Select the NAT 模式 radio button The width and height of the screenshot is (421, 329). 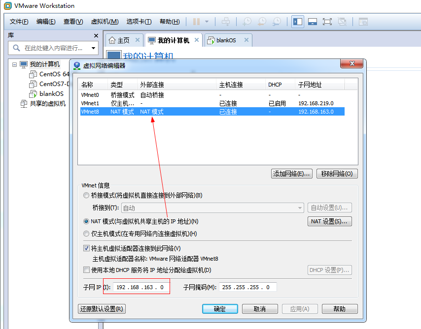click(86, 221)
